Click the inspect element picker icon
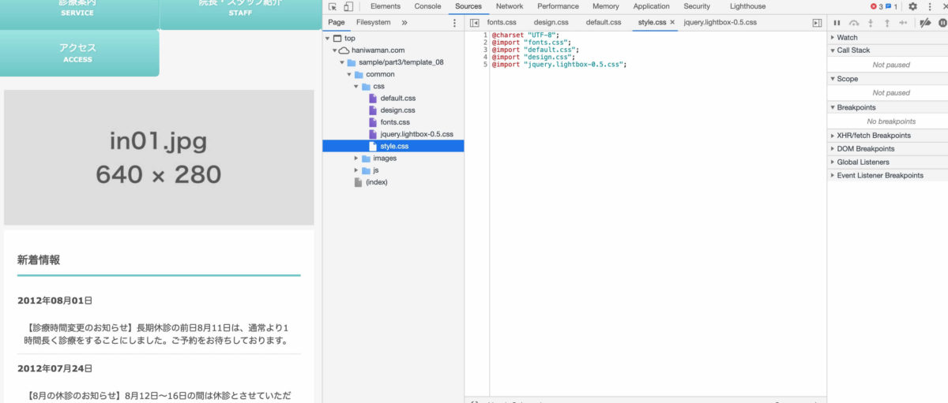This screenshot has width=948, height=403. (333, 6)
